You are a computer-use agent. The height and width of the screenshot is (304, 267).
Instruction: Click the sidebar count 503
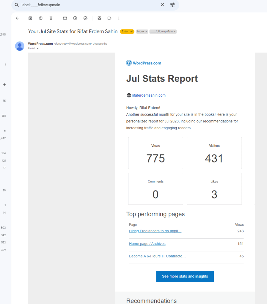tap(3, 228)
